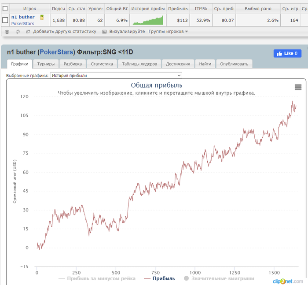
Task: Click Добавить другую статистику
Action: tap(65, 31)
